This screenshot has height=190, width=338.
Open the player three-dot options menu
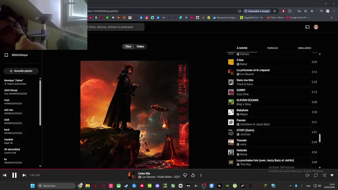click(201, 175)
